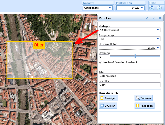Restore the Drucken panel window

tap(147, 19)
